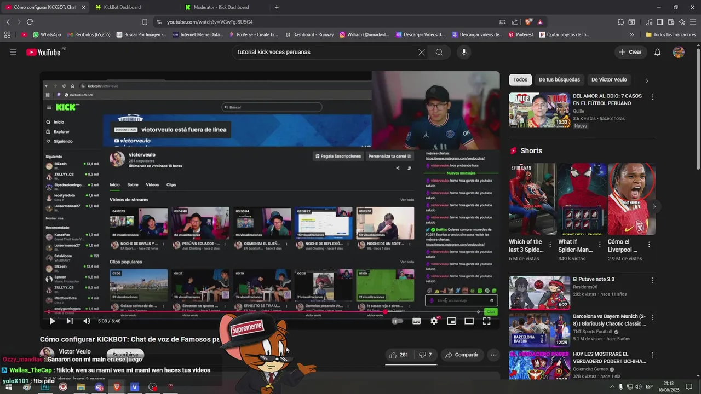This screenshot has width=701, height=394.
Task: Open browser extensions puzzle icon
Action: pyautogui.click(x=620, y=22)
